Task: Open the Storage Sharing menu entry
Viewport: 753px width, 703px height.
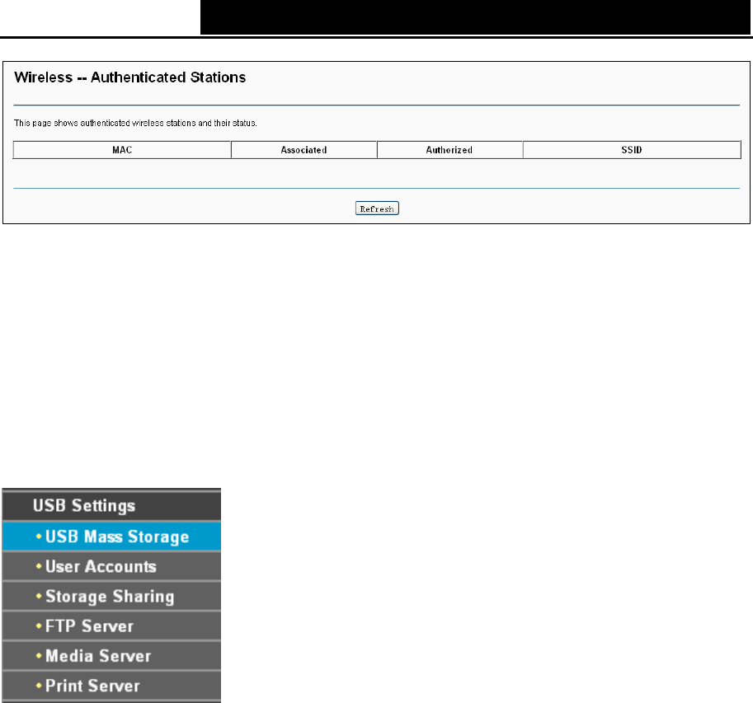Action: [x=111, y=596]
